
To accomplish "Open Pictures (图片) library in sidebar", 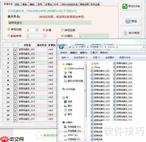I will 68,106.
